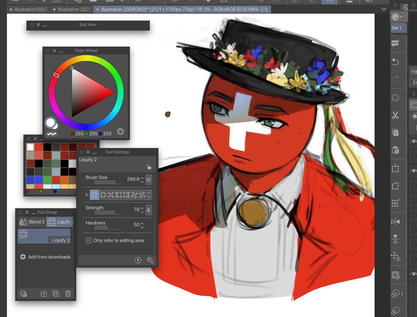This screenshot has height=317, width=417.
Task: Pick orange swatch in color set
Action: point(64,180)
